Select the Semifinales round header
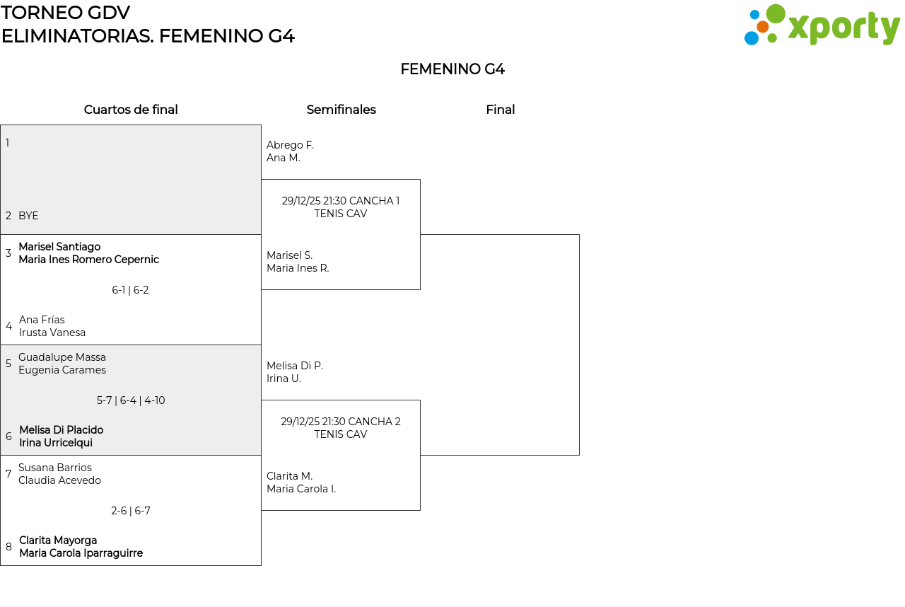 click(x=341, y=110)
